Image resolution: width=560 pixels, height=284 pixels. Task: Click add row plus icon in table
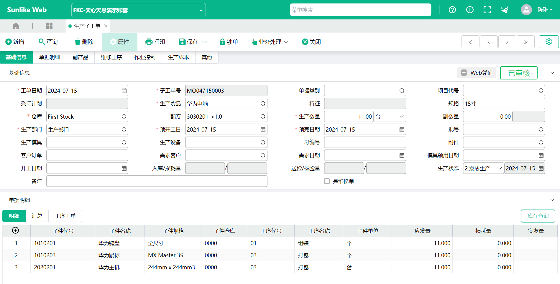tap(16, 230)
